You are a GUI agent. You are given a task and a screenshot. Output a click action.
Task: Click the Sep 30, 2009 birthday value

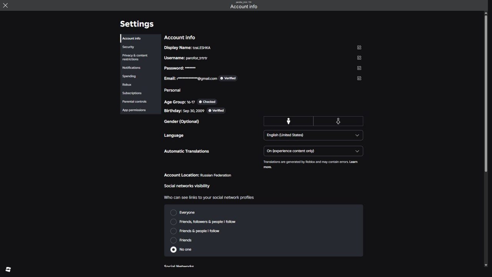click(194, 111)
